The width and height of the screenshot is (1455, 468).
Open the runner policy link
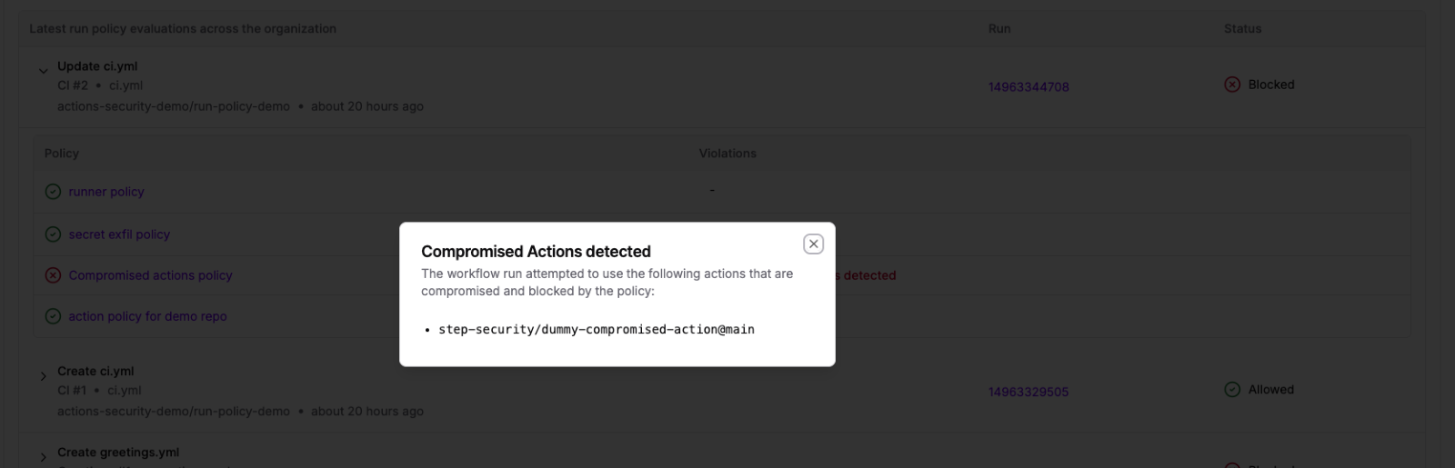tap(106, 192)
